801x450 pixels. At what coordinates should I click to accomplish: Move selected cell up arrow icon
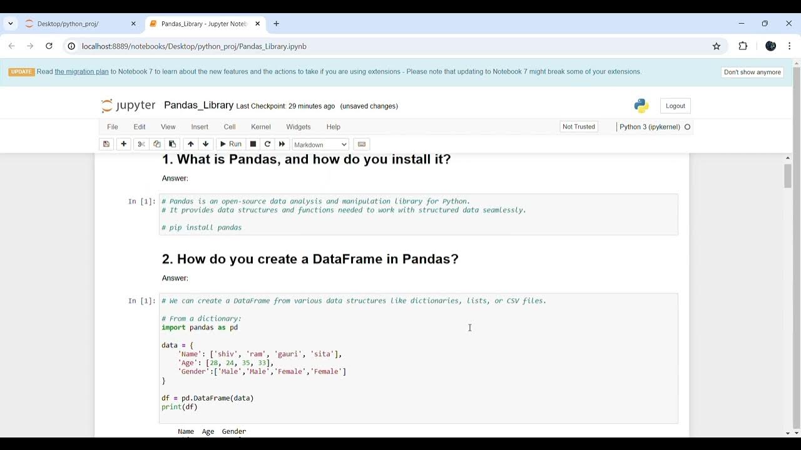click(x=191, y=144)
